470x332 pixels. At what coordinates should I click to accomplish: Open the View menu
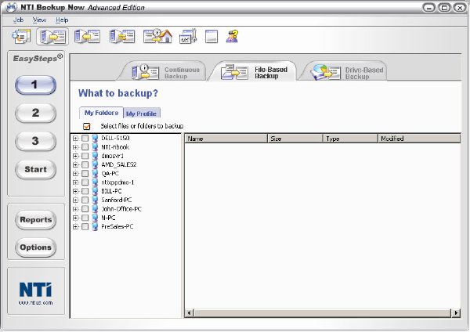pyautogui.click(x=39, y=20)
